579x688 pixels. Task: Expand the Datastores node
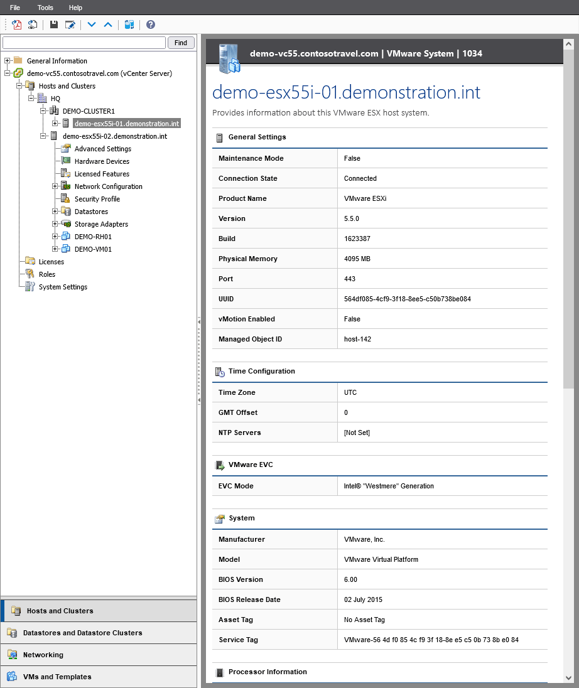coord(55,211)
